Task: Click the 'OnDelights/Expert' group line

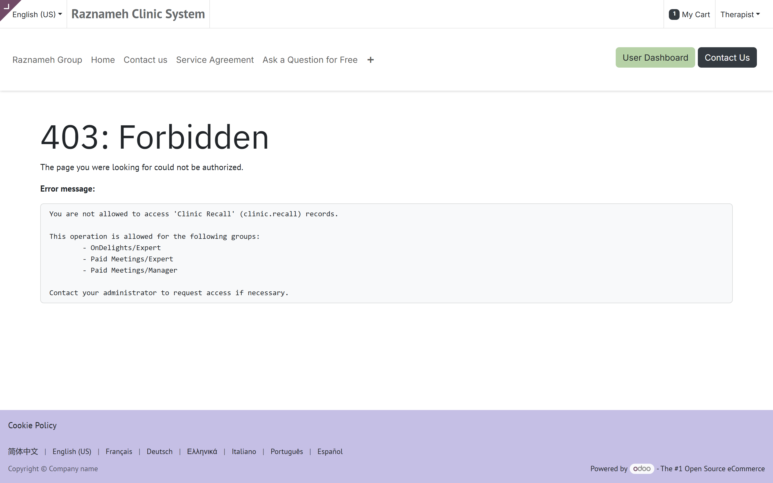Action: click(126, 248)
